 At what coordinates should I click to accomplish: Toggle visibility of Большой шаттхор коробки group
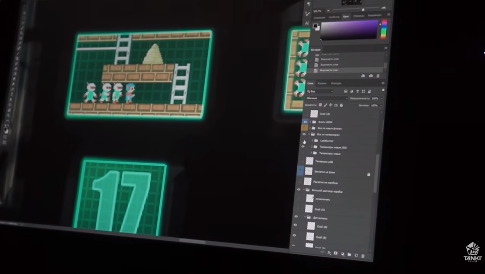299,190
